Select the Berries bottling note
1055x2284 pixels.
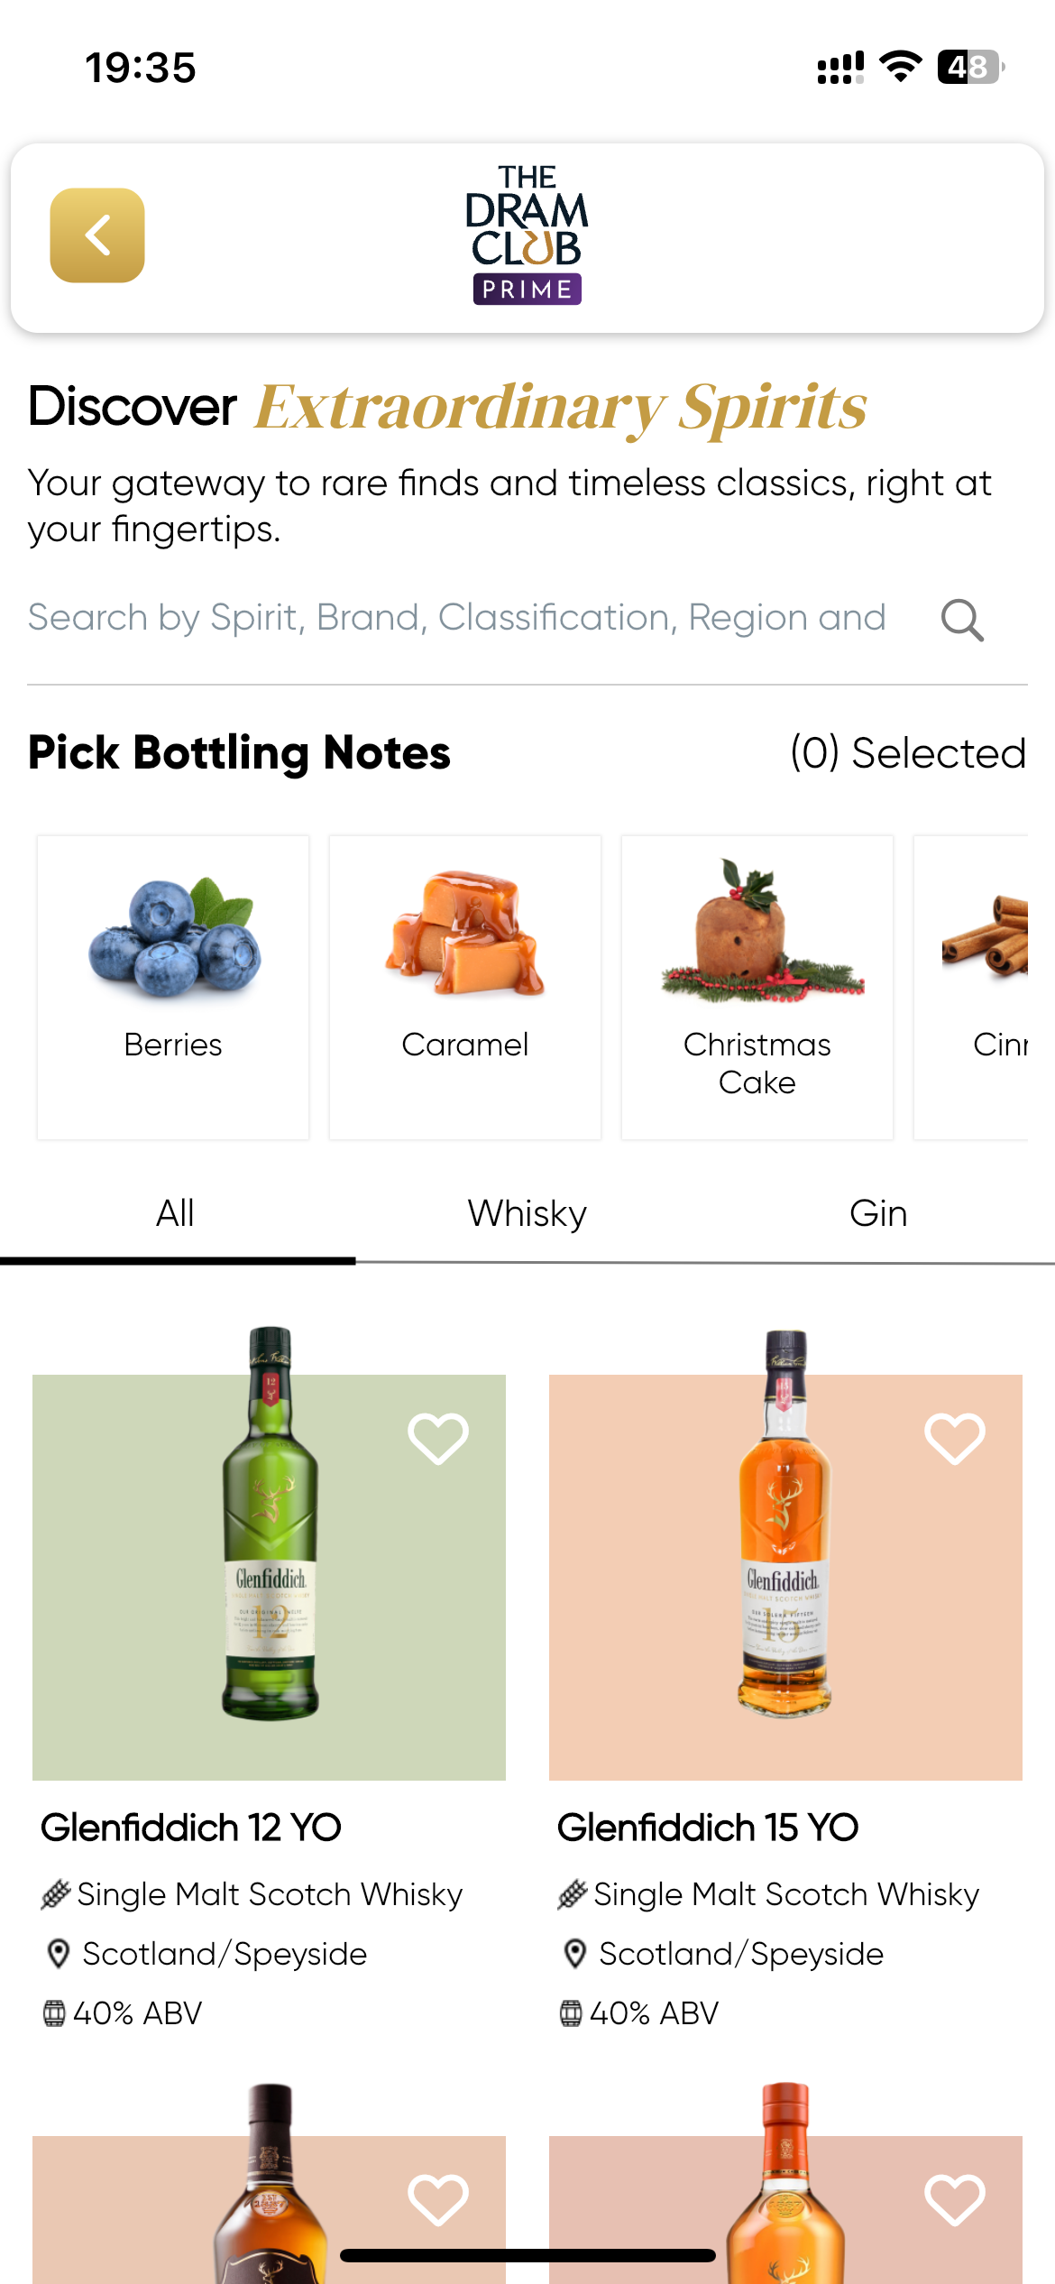[x=173, y=988]
